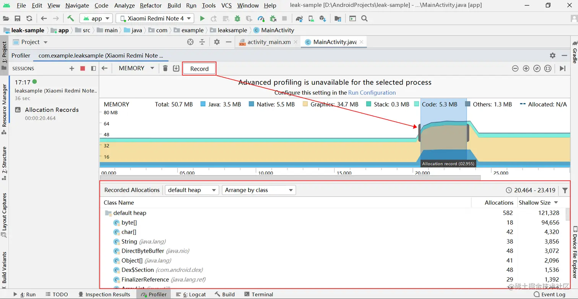
Task: Save all files with the floppy icon
Action: 18,18
